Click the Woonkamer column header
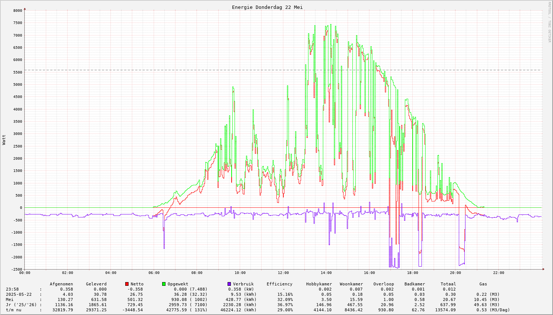 tap(351, 284)
